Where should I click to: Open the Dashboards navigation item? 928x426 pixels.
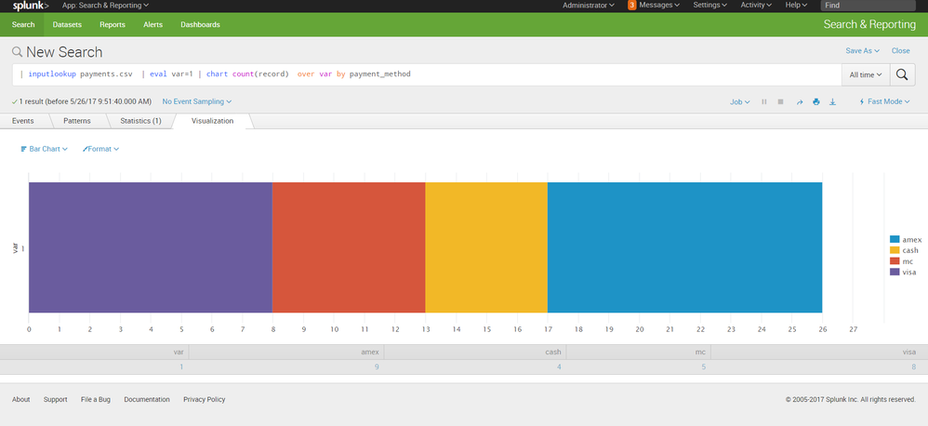tap(200, 24)
